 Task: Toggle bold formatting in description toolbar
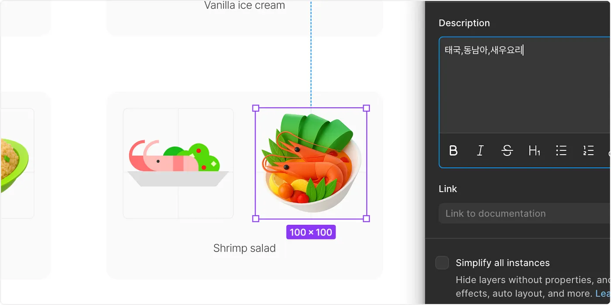[x=453, y=151]
